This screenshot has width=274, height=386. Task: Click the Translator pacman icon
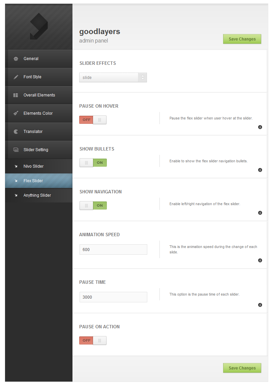[x=16, y=132]
